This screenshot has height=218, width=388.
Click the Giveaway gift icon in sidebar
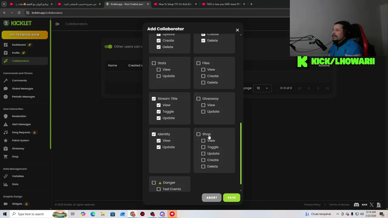(5, 149)
